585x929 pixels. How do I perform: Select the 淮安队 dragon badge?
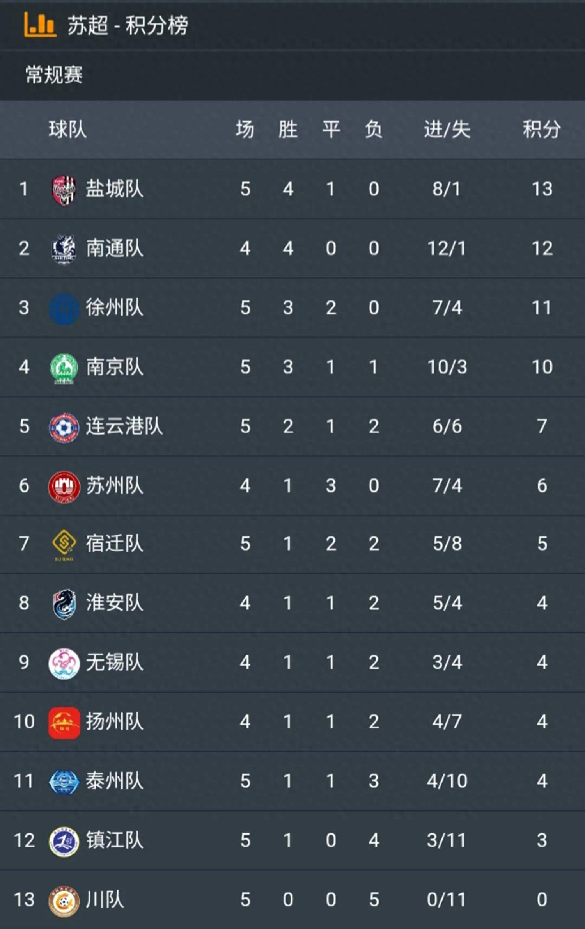pos(65,604)
